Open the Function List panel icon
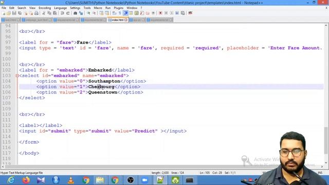 142,13
